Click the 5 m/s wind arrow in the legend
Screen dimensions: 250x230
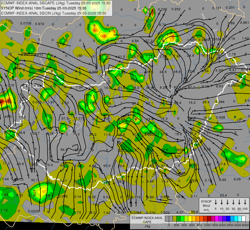(216, 202)
